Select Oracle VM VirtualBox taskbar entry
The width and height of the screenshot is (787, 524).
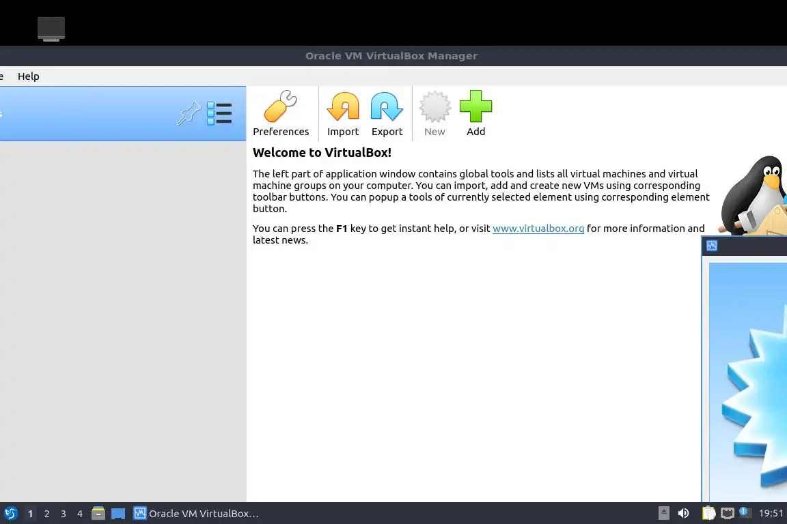tap(196, 514)
